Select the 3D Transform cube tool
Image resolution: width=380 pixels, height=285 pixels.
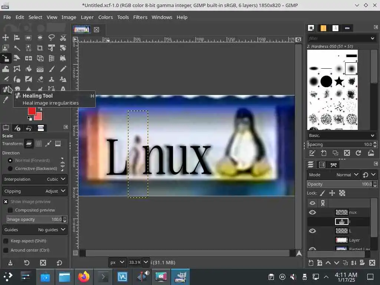[40, 58]
